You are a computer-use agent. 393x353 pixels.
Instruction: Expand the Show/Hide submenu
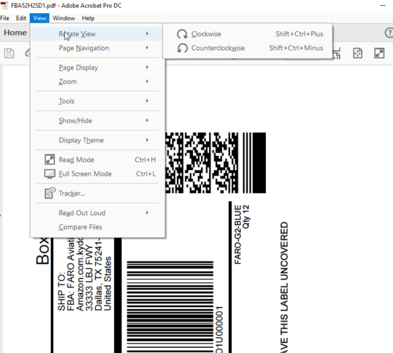(97, 120)
